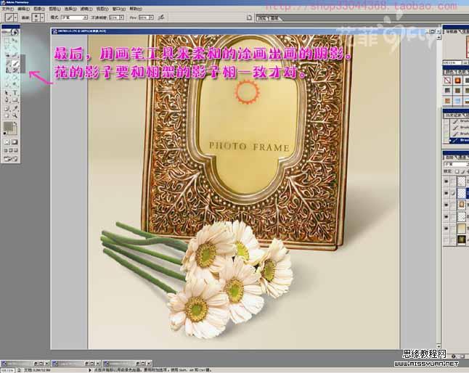Toggle lock image pixels checkbox
469x373 pixels.
click(x=463, y=172)
